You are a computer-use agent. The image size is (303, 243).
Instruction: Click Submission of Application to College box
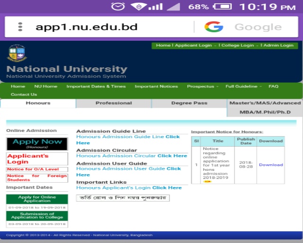37,215
